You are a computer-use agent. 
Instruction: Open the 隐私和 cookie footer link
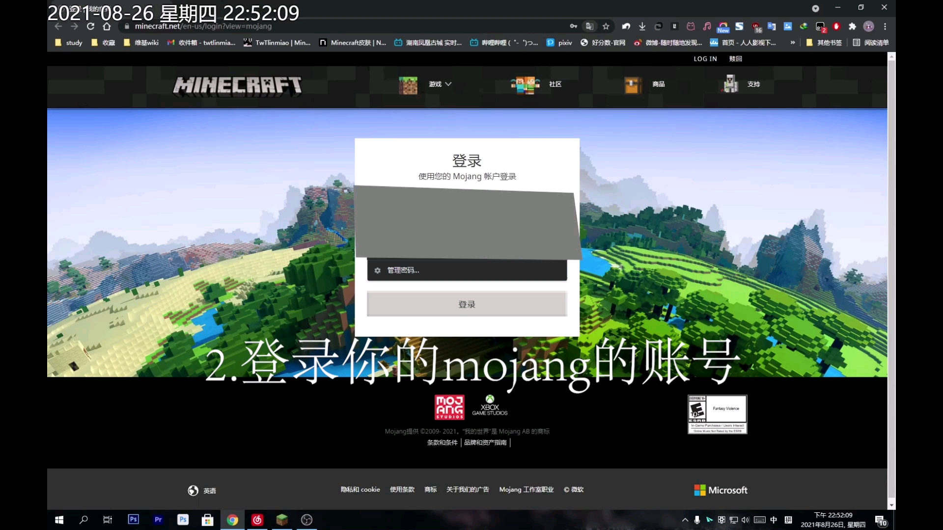(360, 489)
